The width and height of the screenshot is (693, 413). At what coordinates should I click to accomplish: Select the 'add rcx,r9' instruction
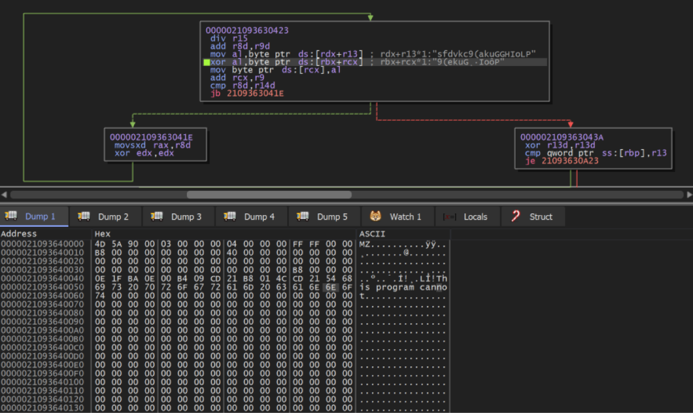coord(237,78)
